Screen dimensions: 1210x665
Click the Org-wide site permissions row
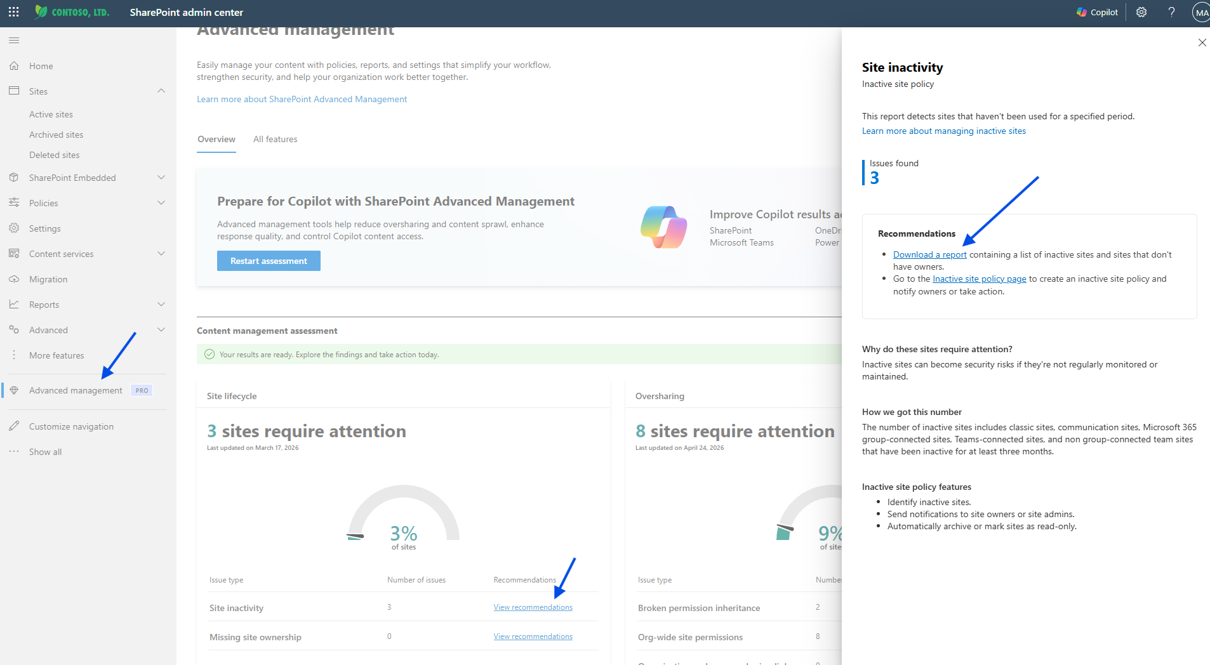pyautogui.click(x=740, y=637)
